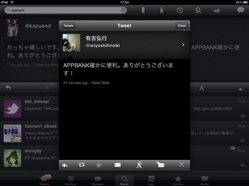Favorite the tweet with popup star icon
This screenshot has width=249, height=186.
(98, 165)
